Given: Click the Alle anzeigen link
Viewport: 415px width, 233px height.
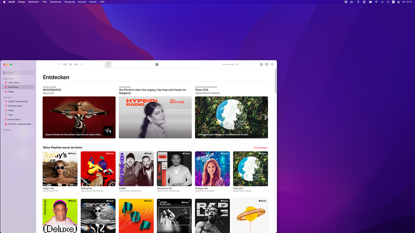Looking at the screenshot, I should pyautogui.click(x=261, y=148).
